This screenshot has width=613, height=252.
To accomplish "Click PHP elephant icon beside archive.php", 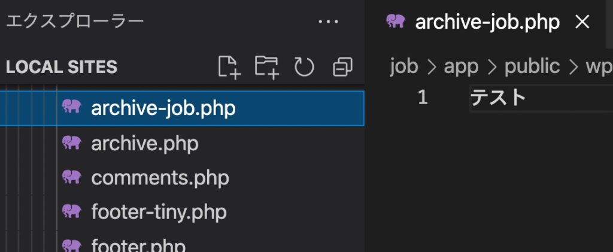I will tap(72, 143).
